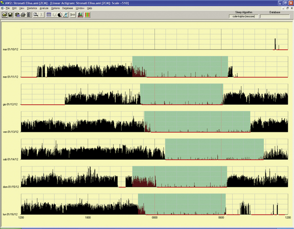294x229 pixels.
Task: Open the Options menu
Action: (x=55, y=8)
